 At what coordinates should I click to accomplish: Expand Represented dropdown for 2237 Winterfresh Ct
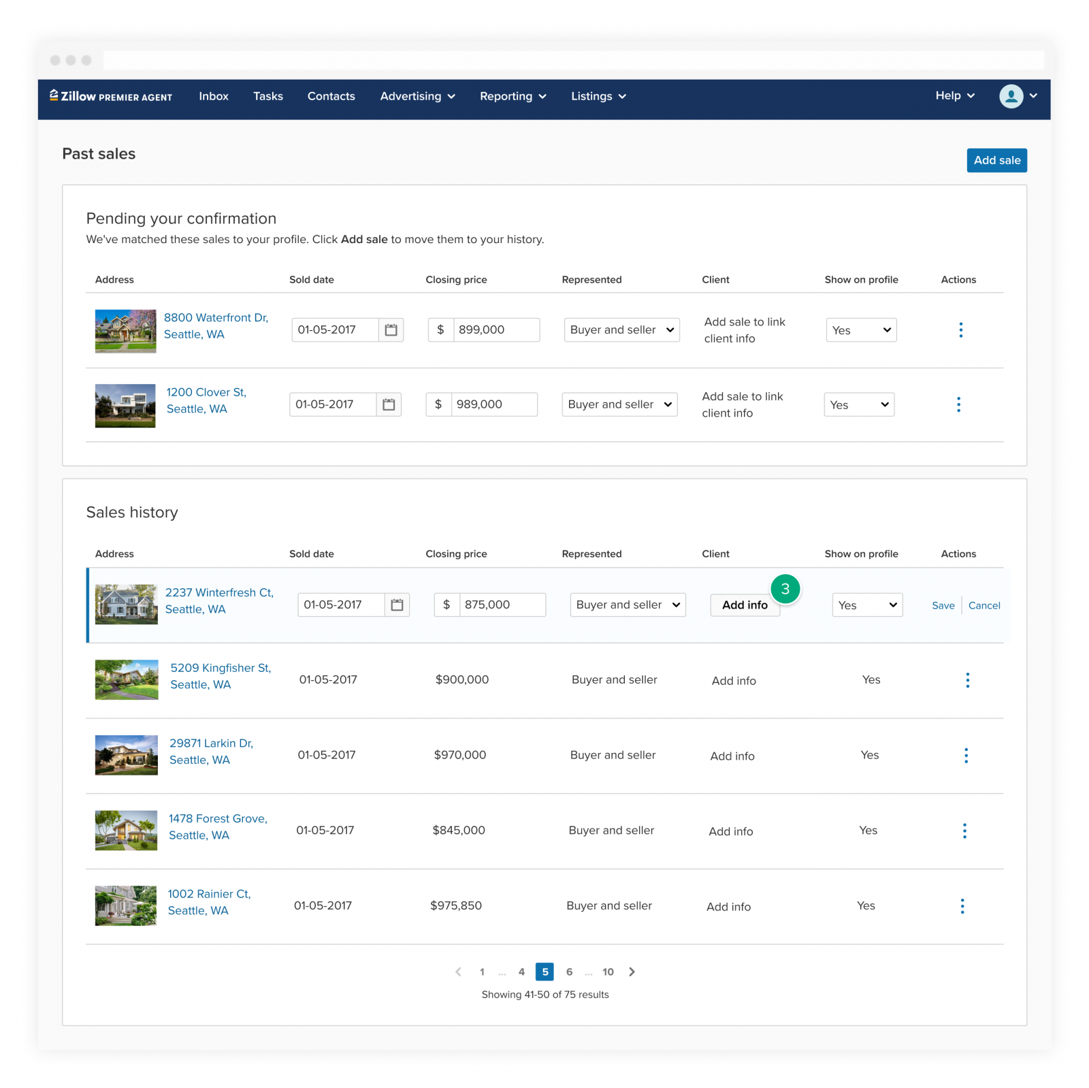tap(628, 605)
